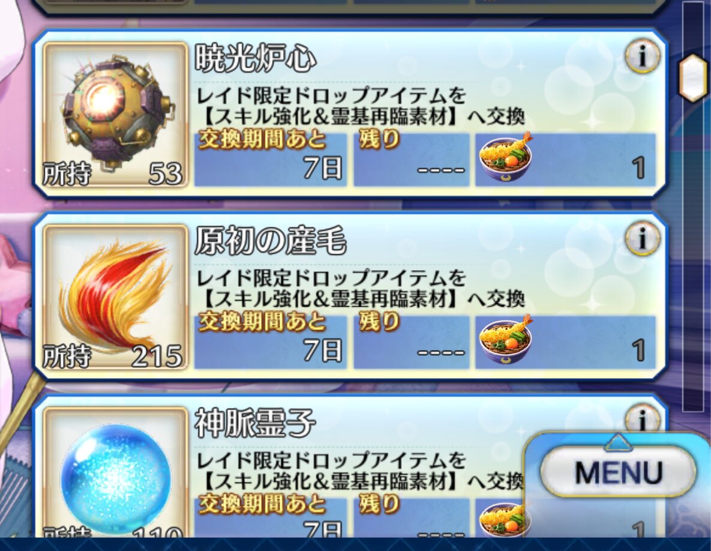Open info for 神脈霊子 item
The image size is (711, 551).
[x=642, y=420]
